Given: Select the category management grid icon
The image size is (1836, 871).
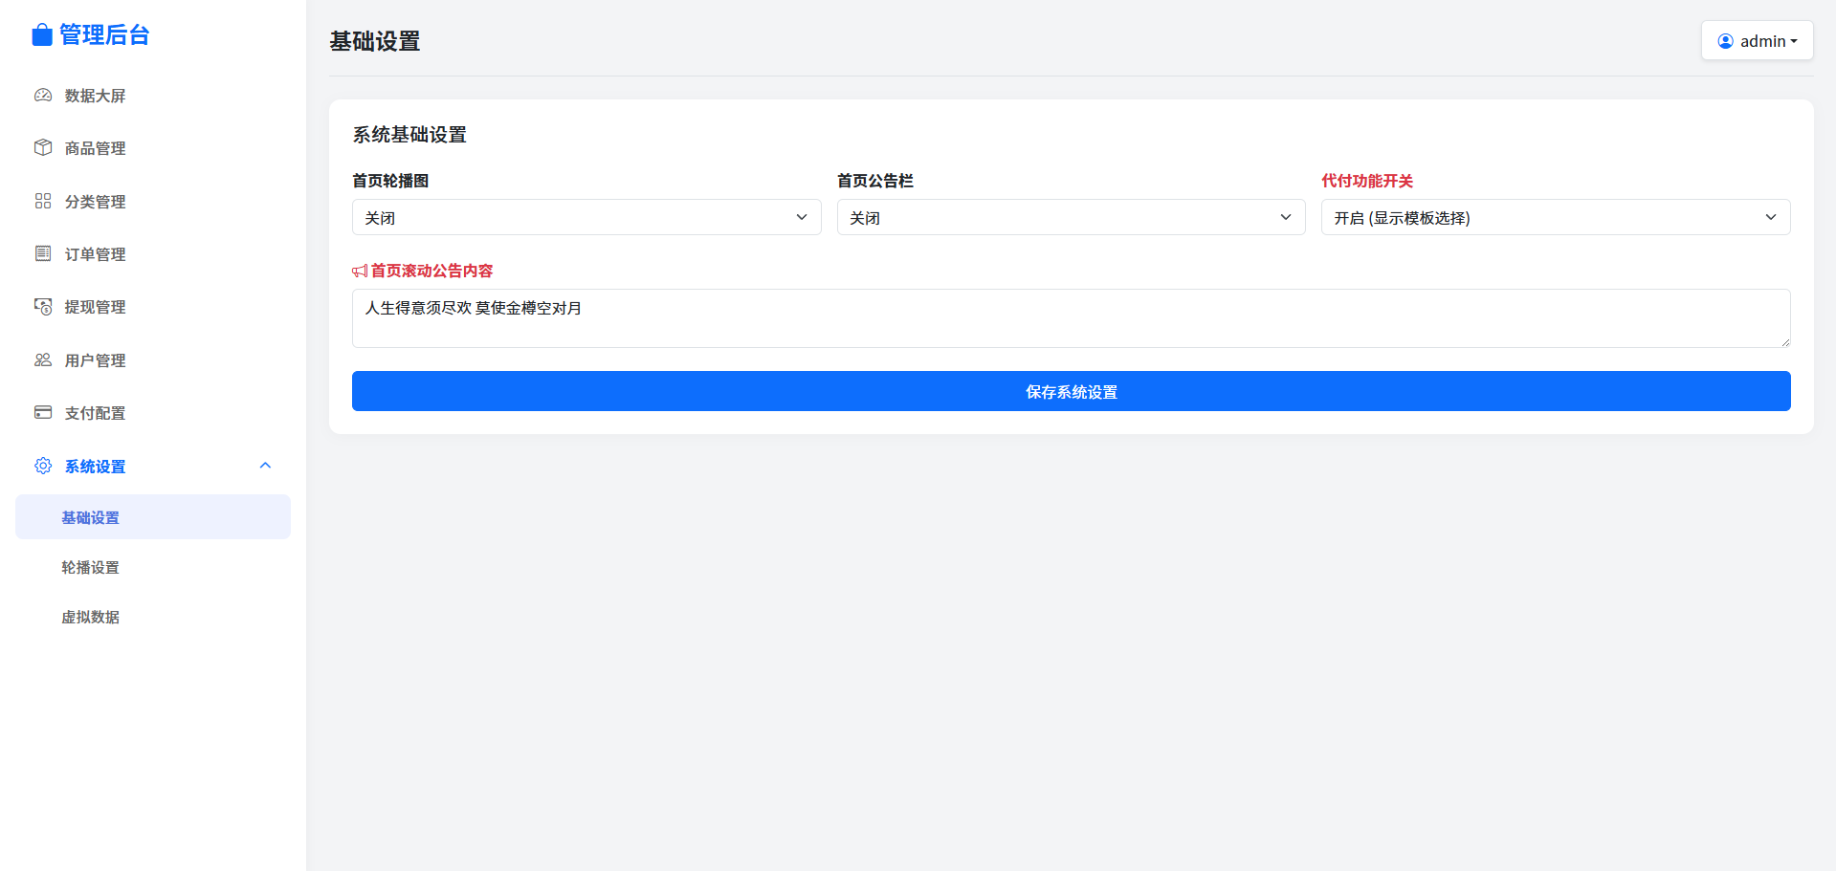Looking at the screenshot, I should (x=43, y=201).
